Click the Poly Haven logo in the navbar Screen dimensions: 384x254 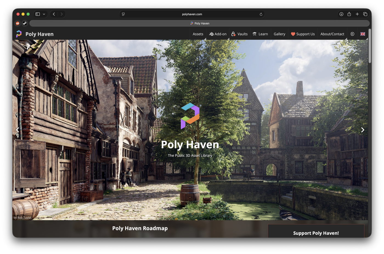tap(35, 34)
